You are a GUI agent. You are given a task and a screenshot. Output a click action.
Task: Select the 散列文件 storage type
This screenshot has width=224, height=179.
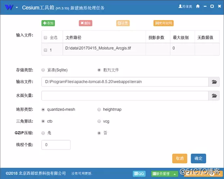pyautogui.click(x=99, y=70)
